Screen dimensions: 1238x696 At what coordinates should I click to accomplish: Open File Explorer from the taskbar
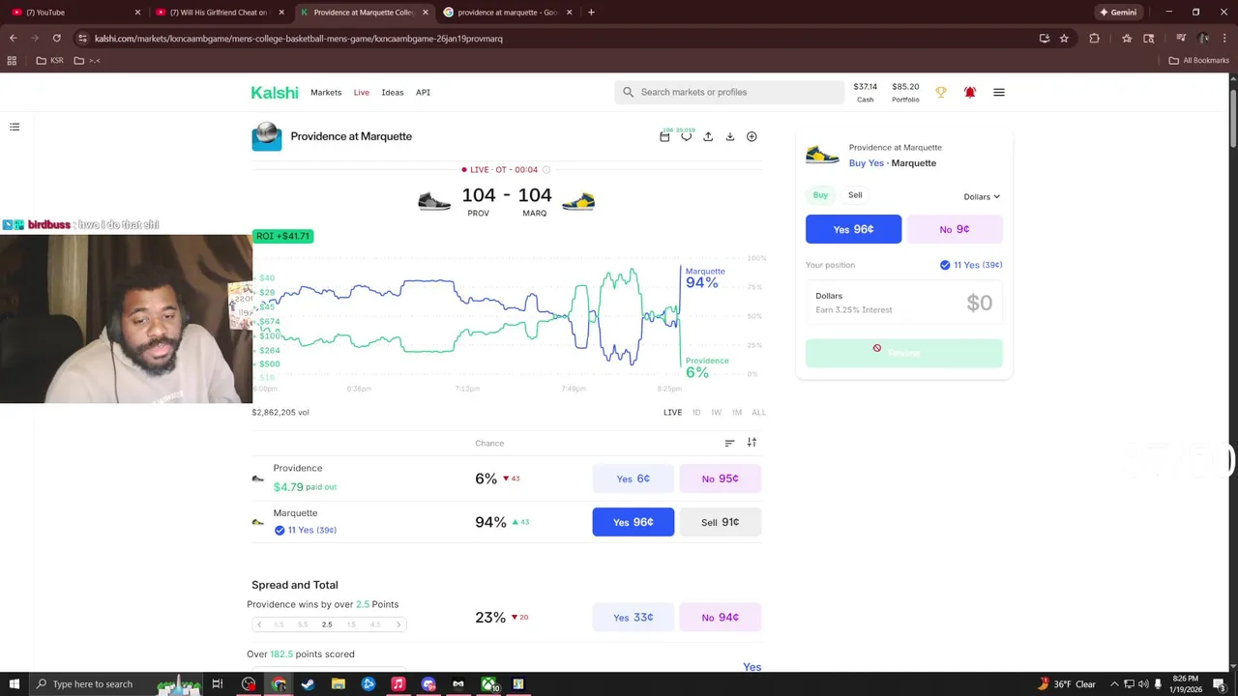tap(339, 684)
